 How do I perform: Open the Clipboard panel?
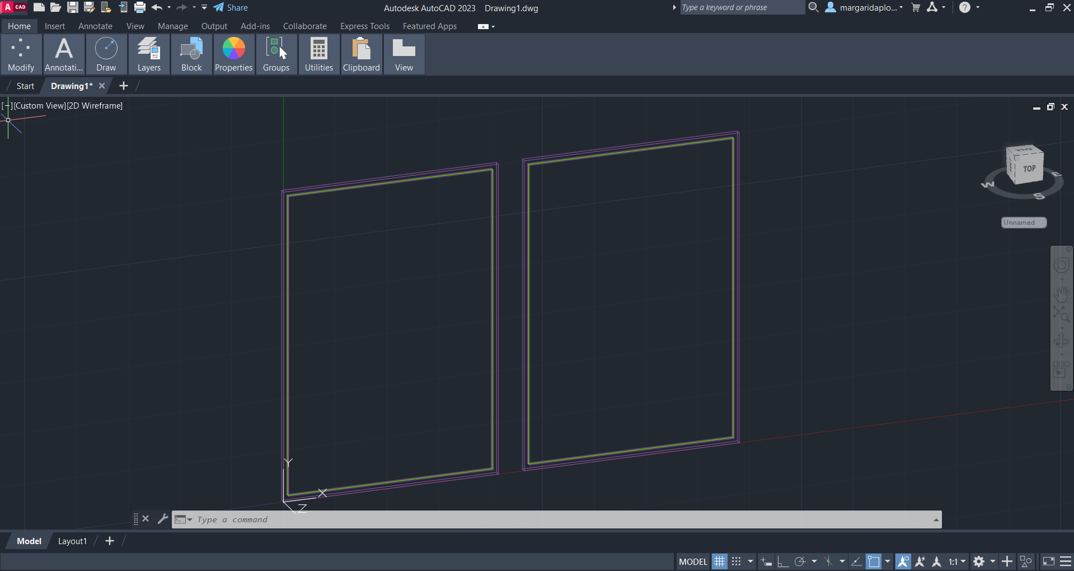[361, 54]
